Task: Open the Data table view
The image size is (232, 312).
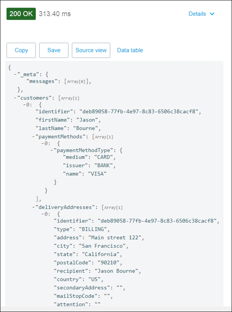Action: coord(130,50)
